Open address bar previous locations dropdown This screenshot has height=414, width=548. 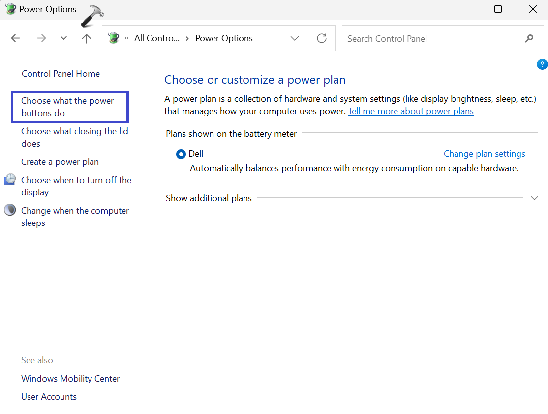(x=295, y=38)
